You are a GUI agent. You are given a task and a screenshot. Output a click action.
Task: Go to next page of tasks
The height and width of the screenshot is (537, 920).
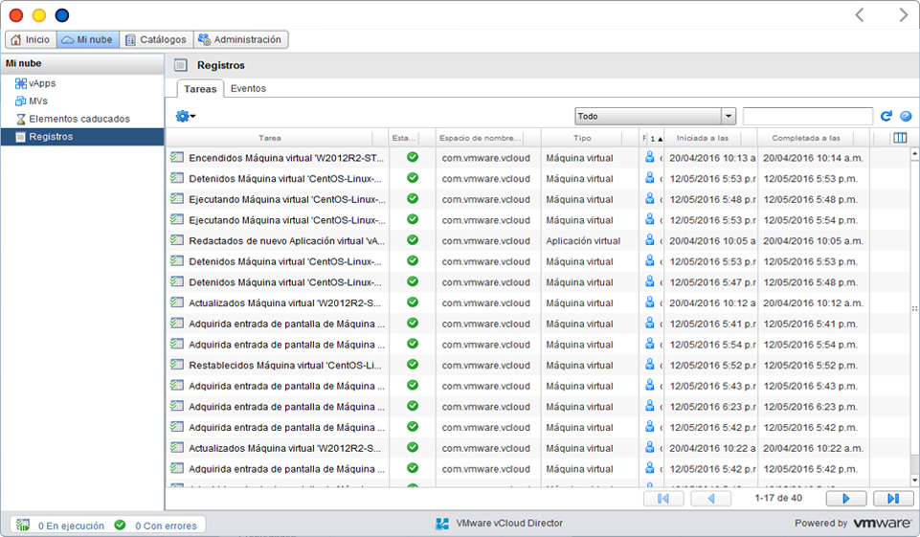click(x=845, y=499)
